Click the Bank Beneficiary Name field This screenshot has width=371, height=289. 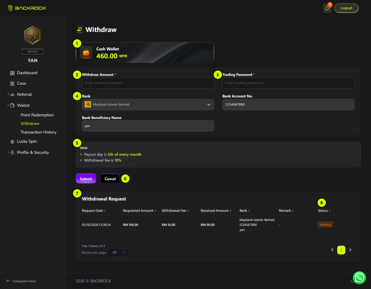pos(148,126)
